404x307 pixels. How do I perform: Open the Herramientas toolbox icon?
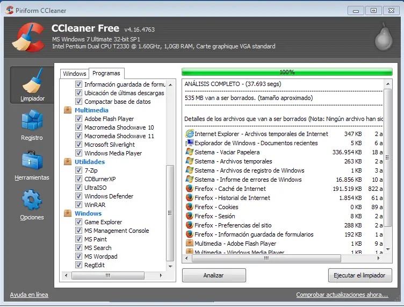32,160
